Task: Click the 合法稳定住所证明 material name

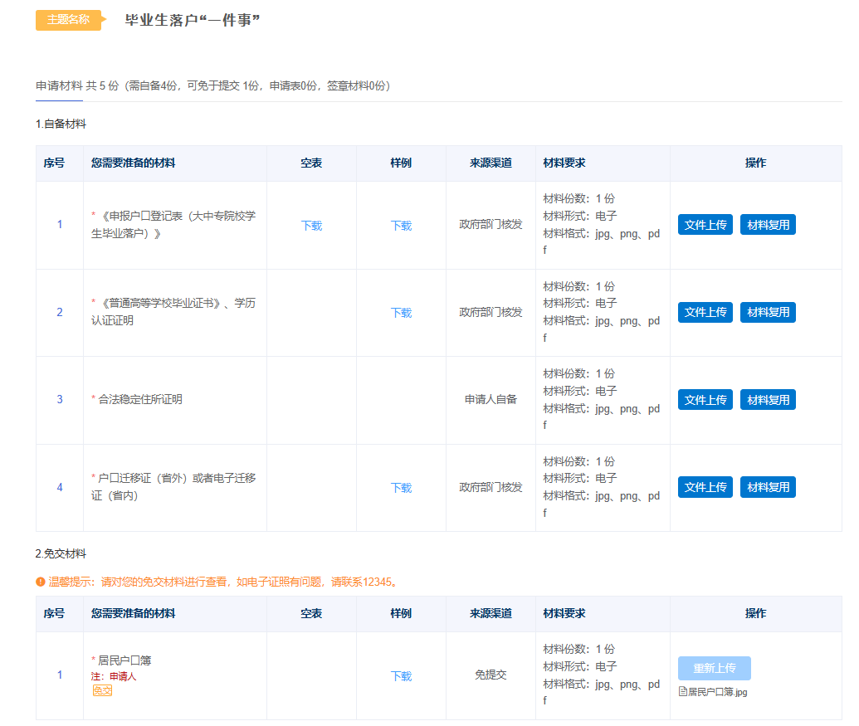Action: (x=139, y=400)
